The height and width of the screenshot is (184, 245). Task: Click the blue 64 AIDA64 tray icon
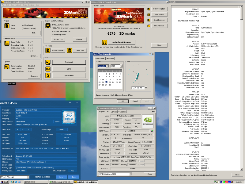[x=229, y=182]
